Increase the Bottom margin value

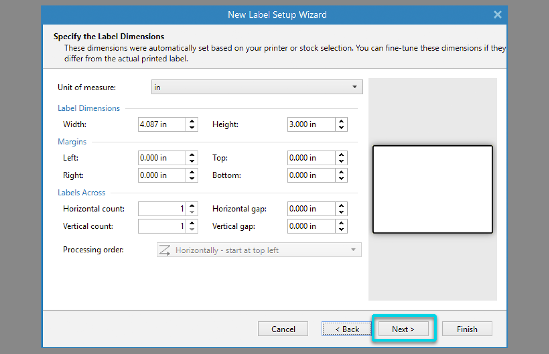[x=341, y=172]
